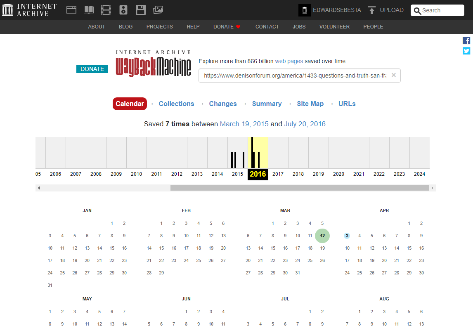The width and height of the screenshot is (473, 333).
Task: Click the UPLOAD link
Action: pos(392,10)
